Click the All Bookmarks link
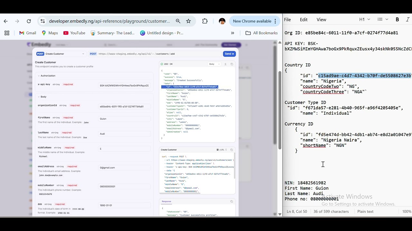 (261, 33)
